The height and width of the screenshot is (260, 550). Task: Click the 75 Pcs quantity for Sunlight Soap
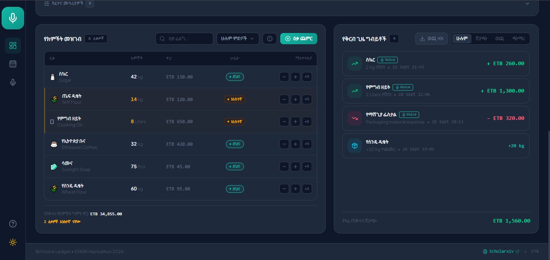click(138, 167)
